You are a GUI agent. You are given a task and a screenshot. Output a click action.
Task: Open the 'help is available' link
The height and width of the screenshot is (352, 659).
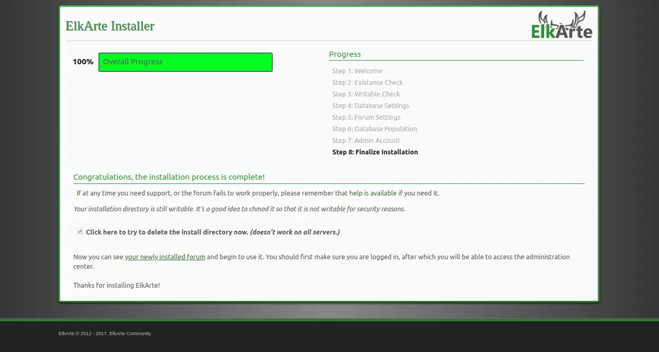[373, 193]
